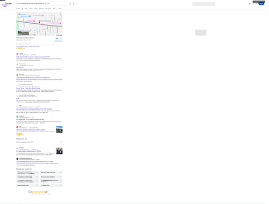
Task: Switch to the Images tab
Action: click(x=36, y=8)
